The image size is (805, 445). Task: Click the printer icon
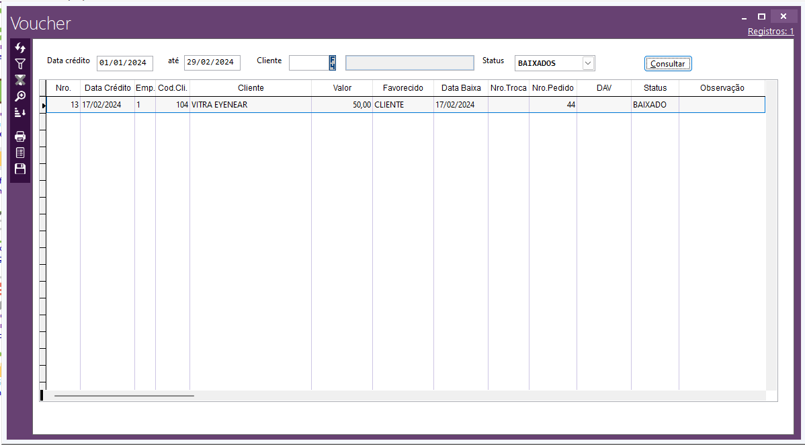20,136
